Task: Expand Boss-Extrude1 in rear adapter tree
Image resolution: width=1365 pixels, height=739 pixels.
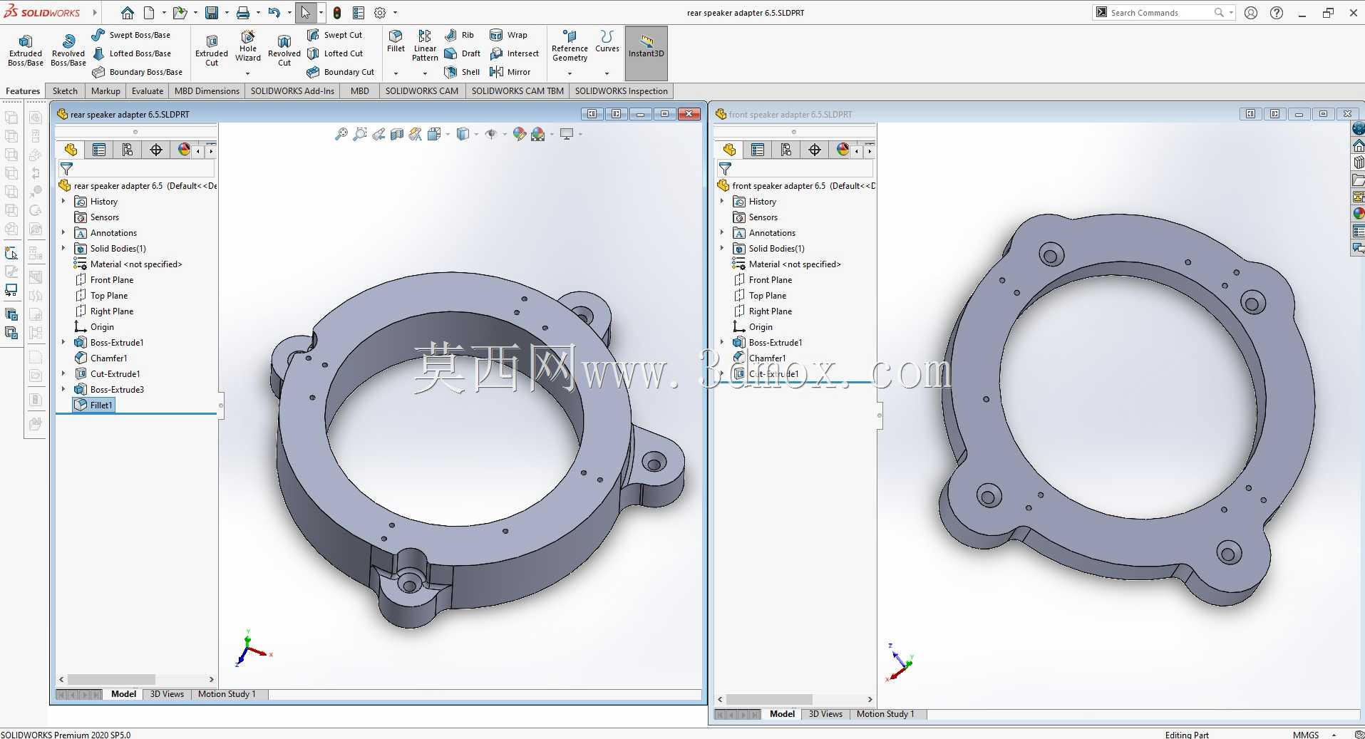Action: click(x=63, y=343)
